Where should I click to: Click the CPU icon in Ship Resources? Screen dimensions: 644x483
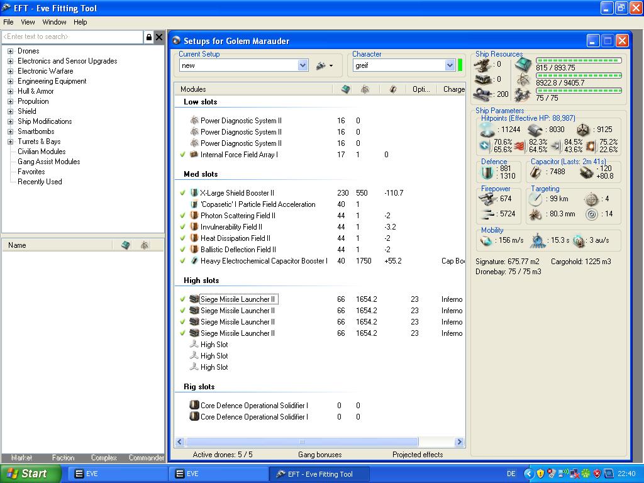click(523, 64)
